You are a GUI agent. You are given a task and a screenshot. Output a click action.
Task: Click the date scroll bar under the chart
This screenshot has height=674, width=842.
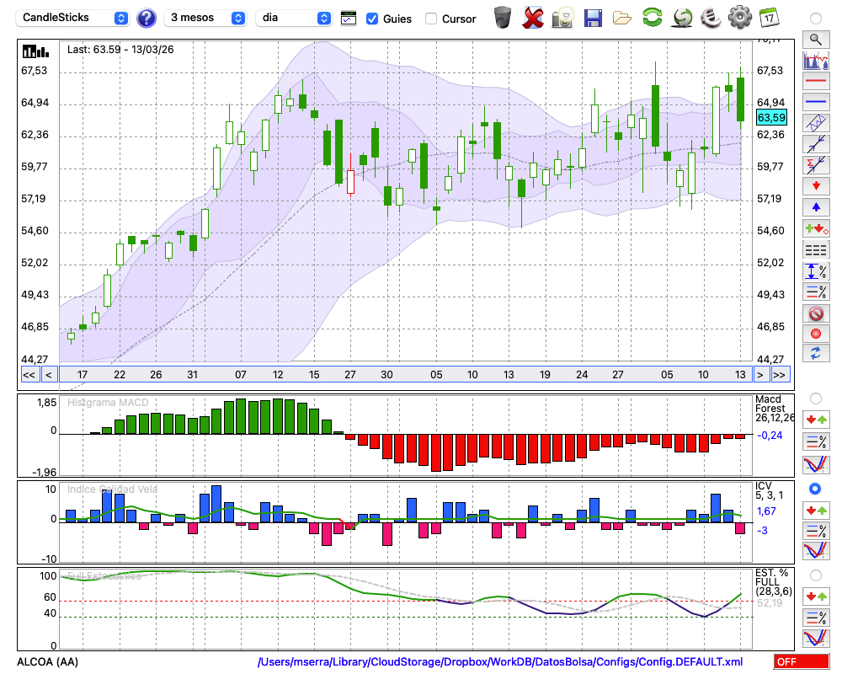(x=404, y=374)
